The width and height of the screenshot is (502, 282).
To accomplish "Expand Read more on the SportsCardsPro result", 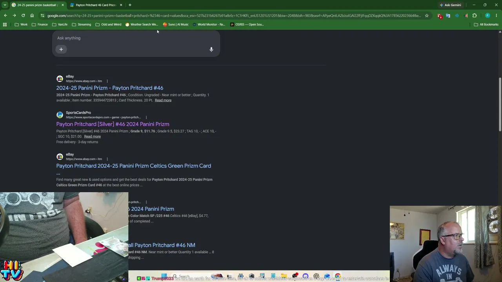I will (x=92, y=136).
